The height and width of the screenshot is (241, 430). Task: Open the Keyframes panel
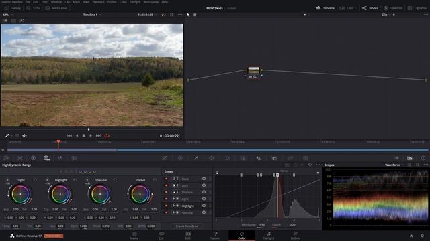tap(396, 158)
